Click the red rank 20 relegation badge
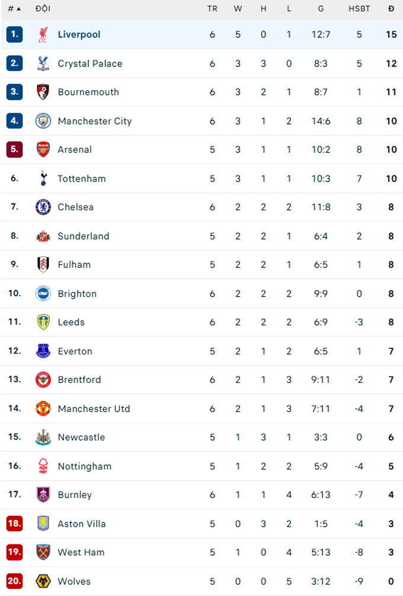Image resolution: width=403 pixels, height=596 pixels. [14, 581]
